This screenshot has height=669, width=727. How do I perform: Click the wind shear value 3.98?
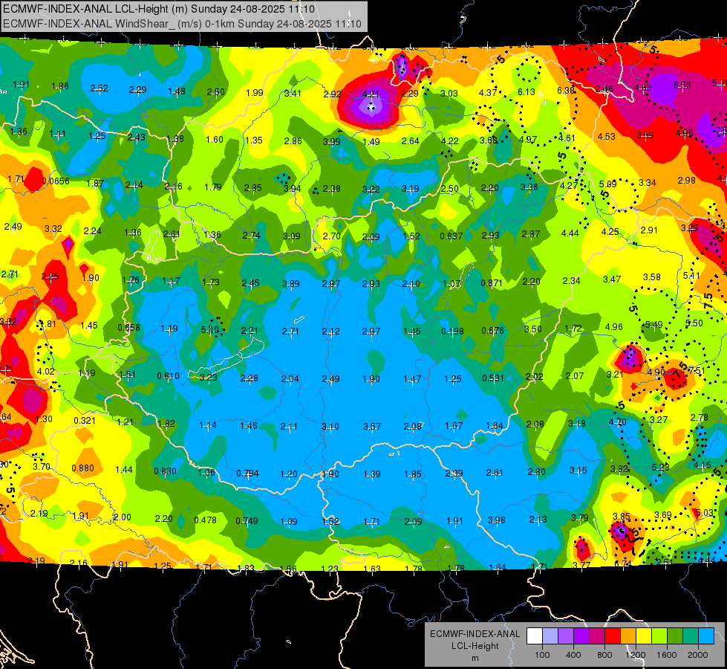(497, 520)
